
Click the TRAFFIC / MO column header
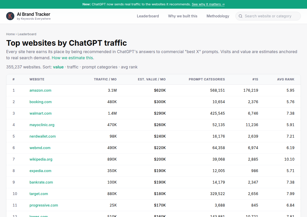105,79
